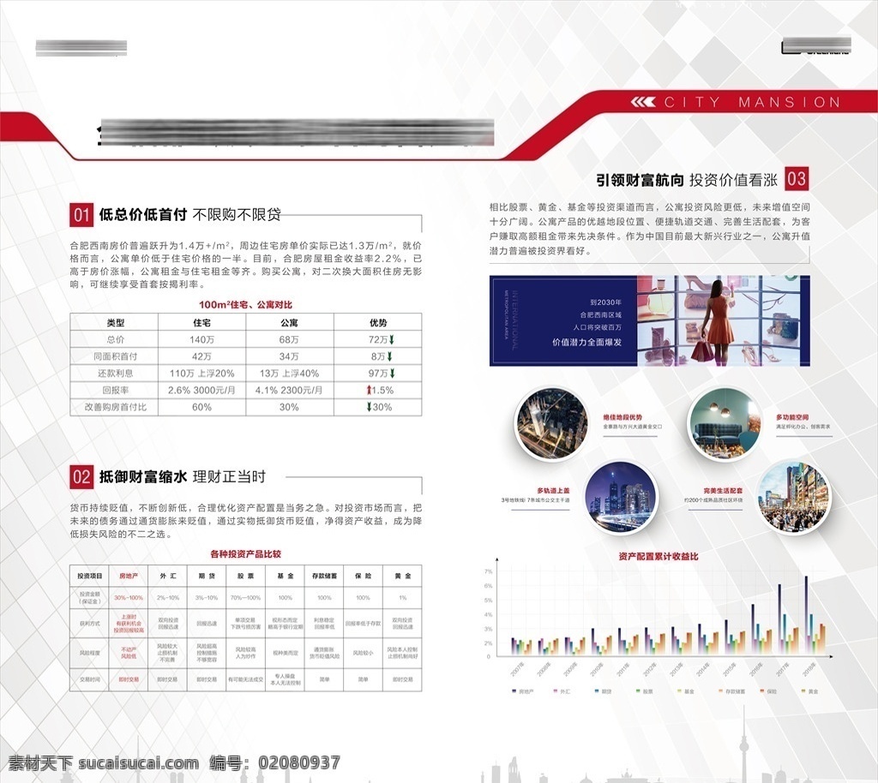Viewport: 878px width, 783px height.
Task: Click the red up arrow beside 1.5%
Action: [x=369, y=390]
